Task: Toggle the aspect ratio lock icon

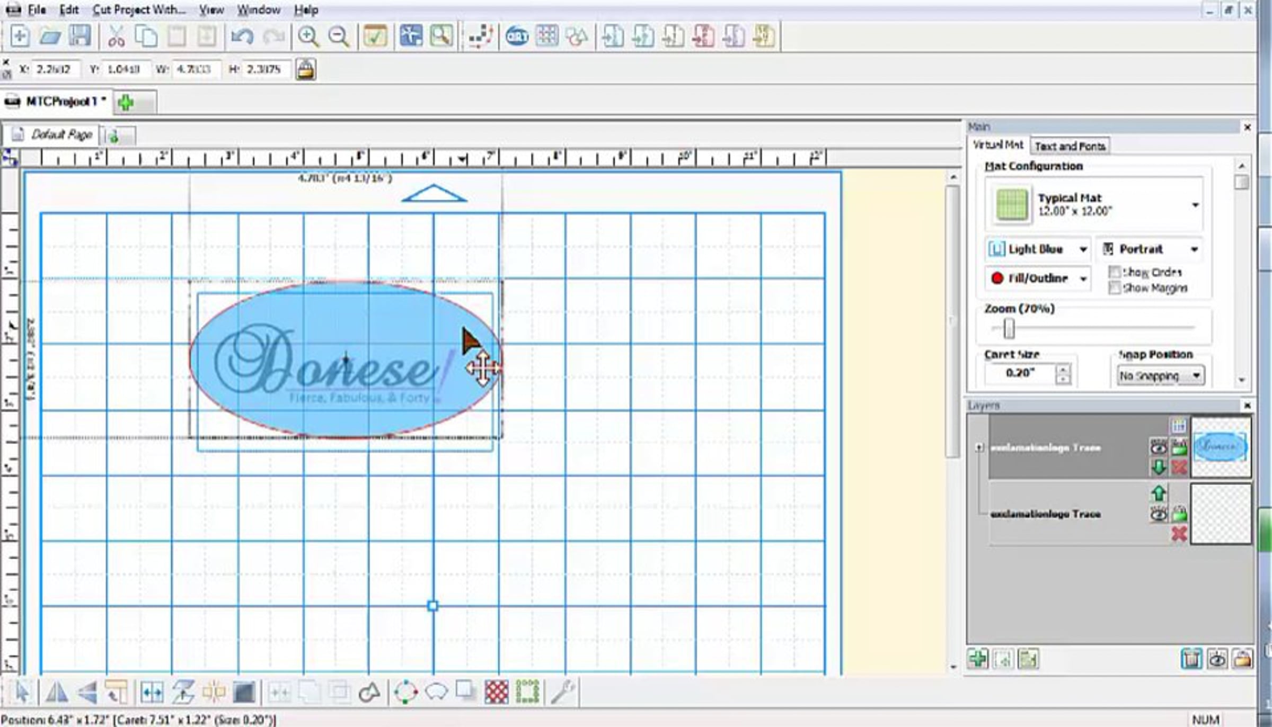Action: [306, 69]
